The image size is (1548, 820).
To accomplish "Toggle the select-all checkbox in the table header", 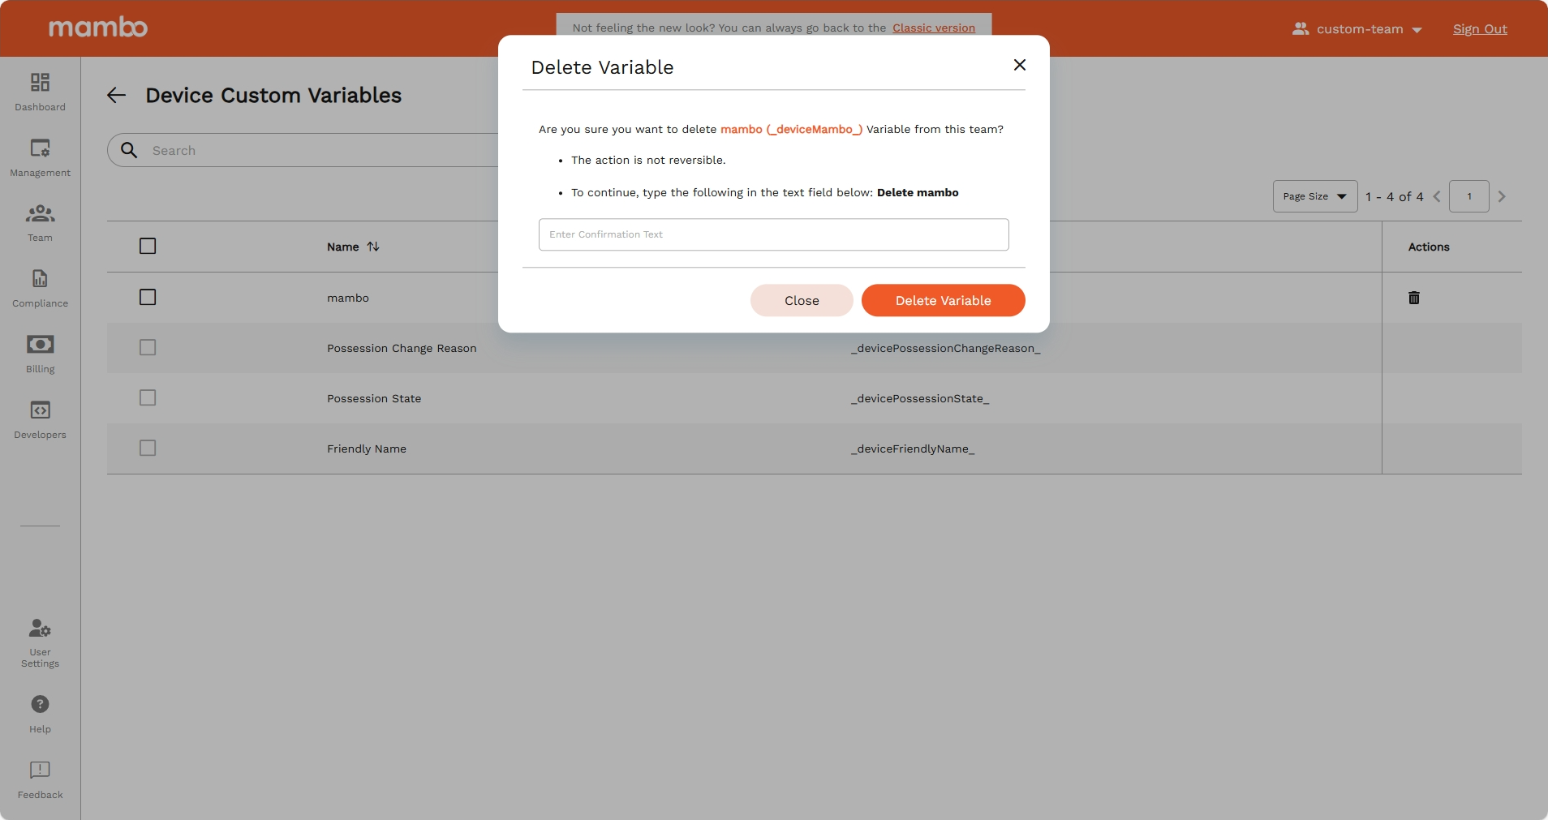I will point(147,246).
